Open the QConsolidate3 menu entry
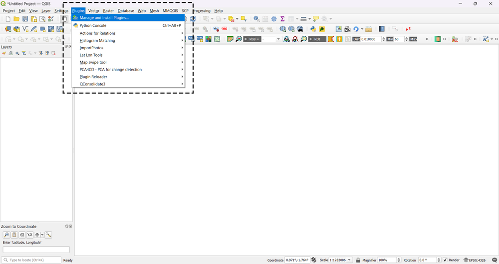The height and width of the screenshot is (264, 499). 128,84
